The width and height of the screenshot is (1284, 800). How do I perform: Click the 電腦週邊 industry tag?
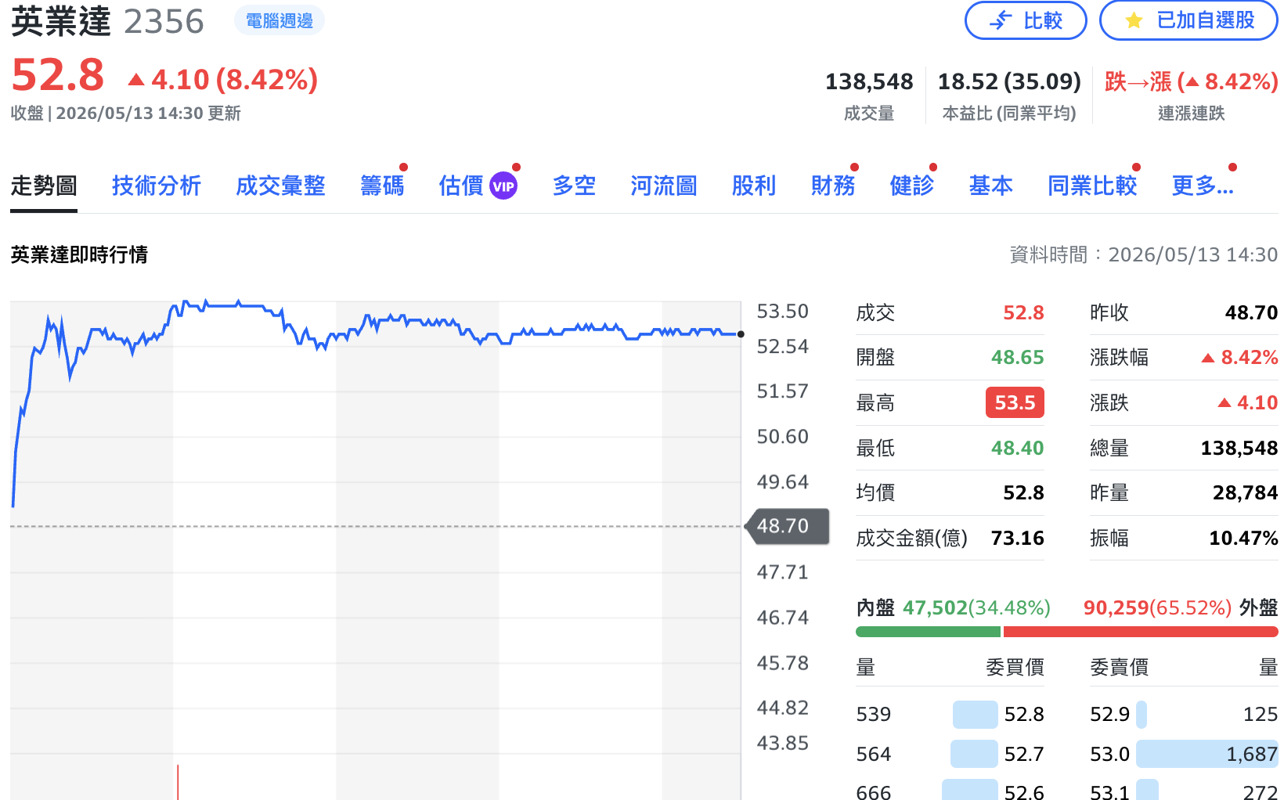tap(280, 21)
